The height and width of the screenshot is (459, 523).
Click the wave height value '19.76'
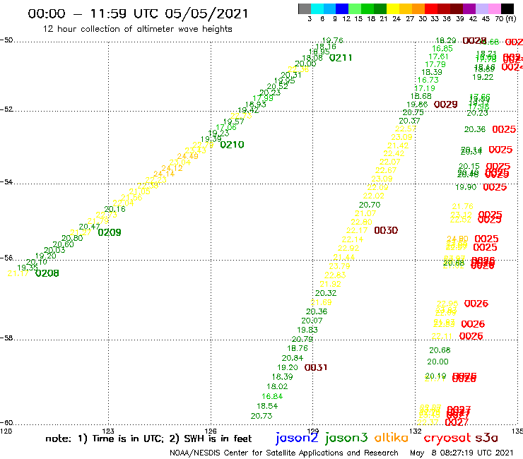tap(333, 41)
